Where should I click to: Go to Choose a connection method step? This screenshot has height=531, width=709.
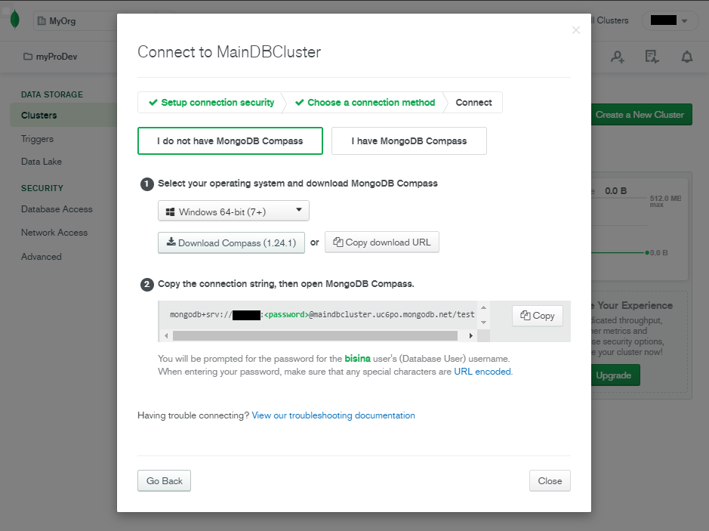click(365, 103)
